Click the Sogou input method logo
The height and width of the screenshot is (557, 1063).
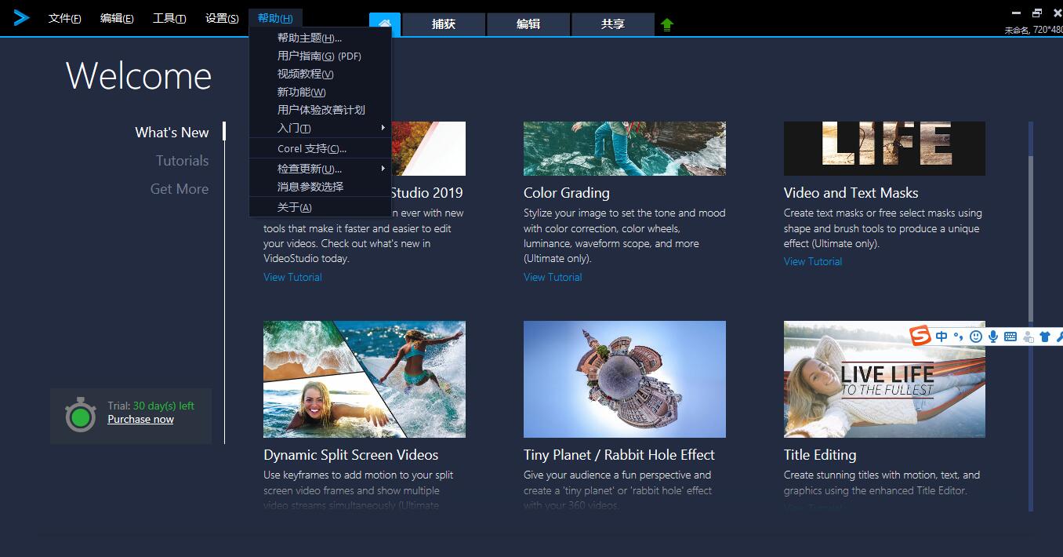point(920,336)
